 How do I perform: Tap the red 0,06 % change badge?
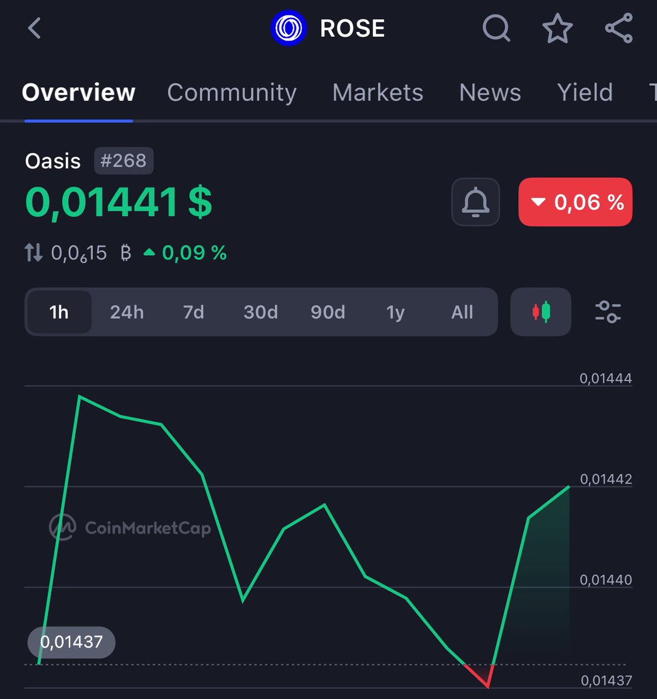[x=575, y=202]
